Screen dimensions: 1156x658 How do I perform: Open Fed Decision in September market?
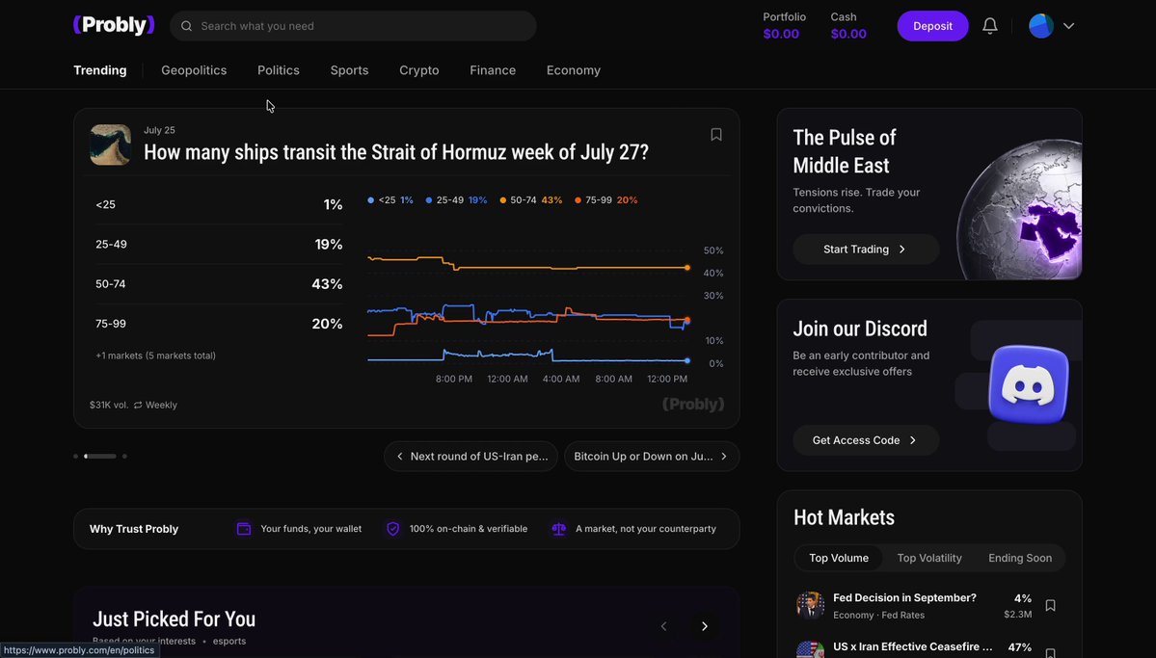coord(904,597)
